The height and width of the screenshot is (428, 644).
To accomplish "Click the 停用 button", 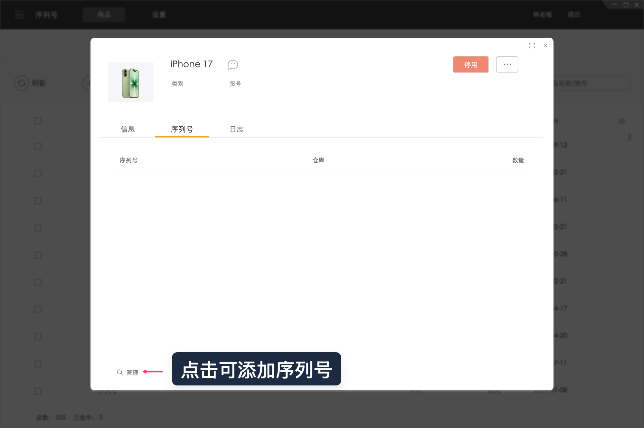I will click(470, 64).
